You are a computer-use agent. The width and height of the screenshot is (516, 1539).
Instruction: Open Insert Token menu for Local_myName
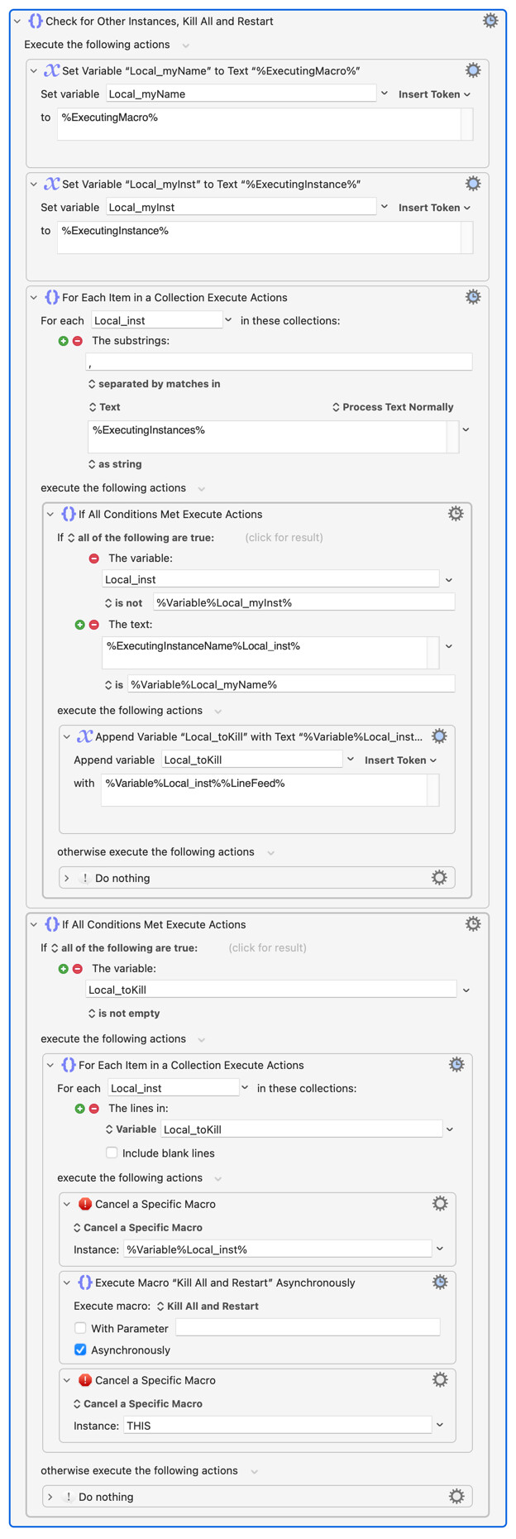point(434,94)
